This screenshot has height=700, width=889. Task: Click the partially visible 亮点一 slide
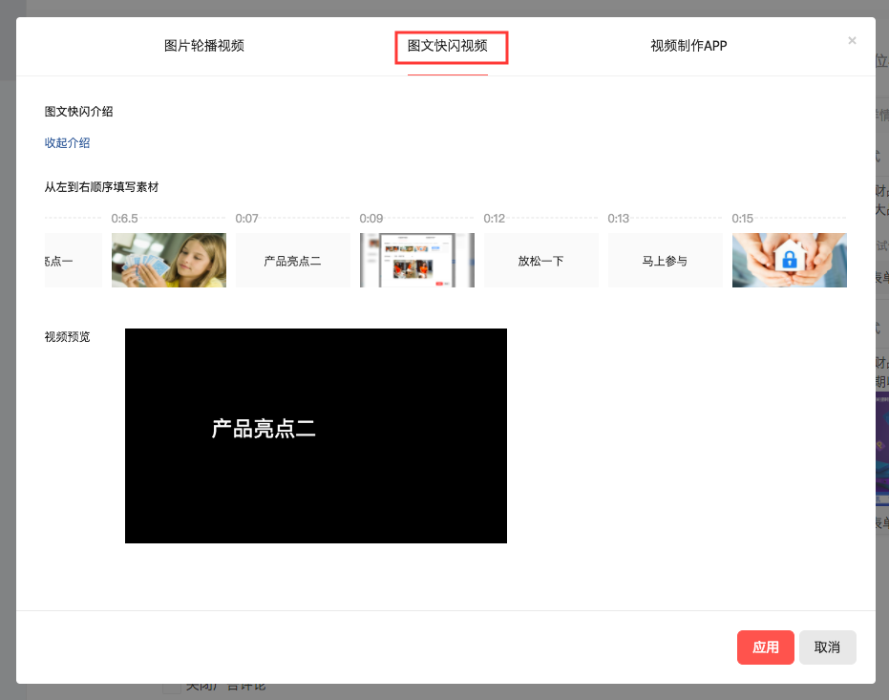[73, 260]
